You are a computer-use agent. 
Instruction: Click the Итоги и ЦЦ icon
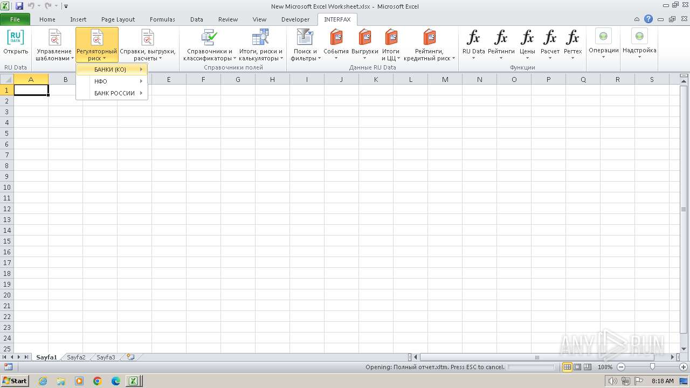(391, 37)
